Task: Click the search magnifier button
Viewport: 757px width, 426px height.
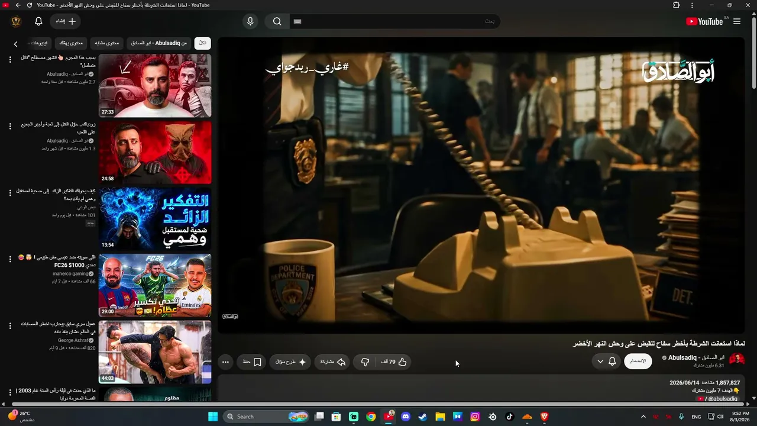Action: 277,21
